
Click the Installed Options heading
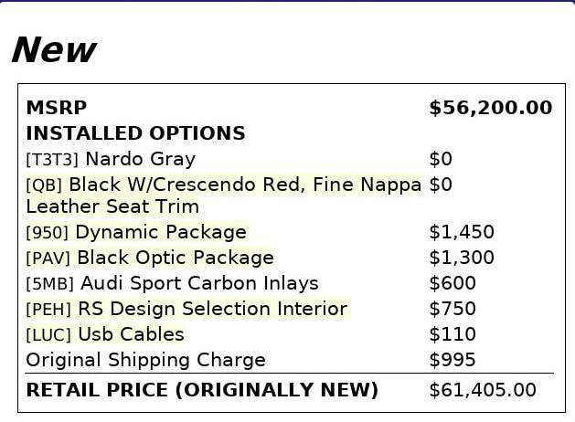point(135,133)
